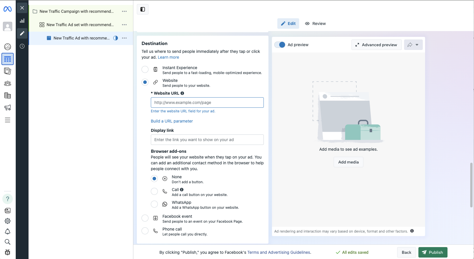Viewport: 474px width, 259px height.
Task: Select New Traffic Ad set in tree
Action: point(80,25)
